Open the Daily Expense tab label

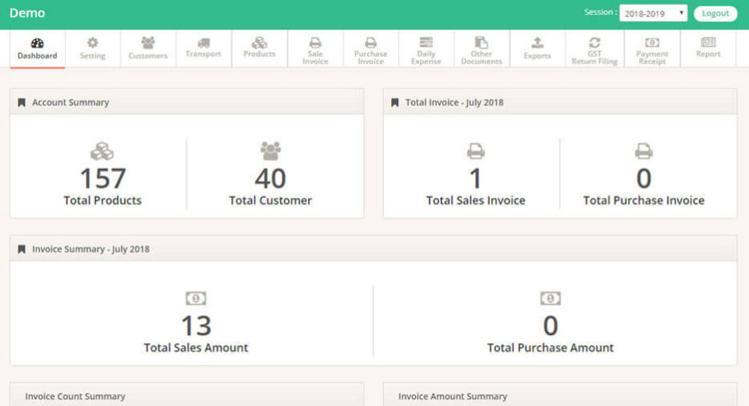coord(426,58)
